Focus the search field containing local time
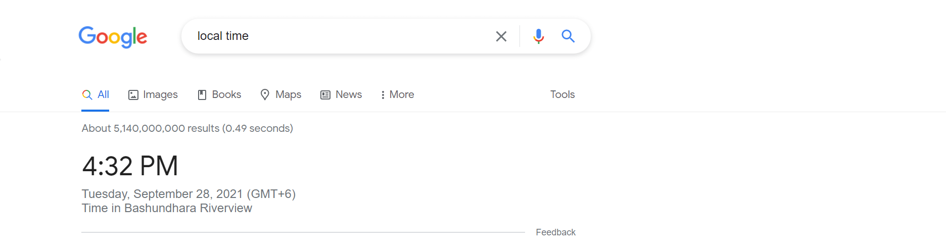The height and width of the screenshot is (249, 946). (x=339, y=36)
